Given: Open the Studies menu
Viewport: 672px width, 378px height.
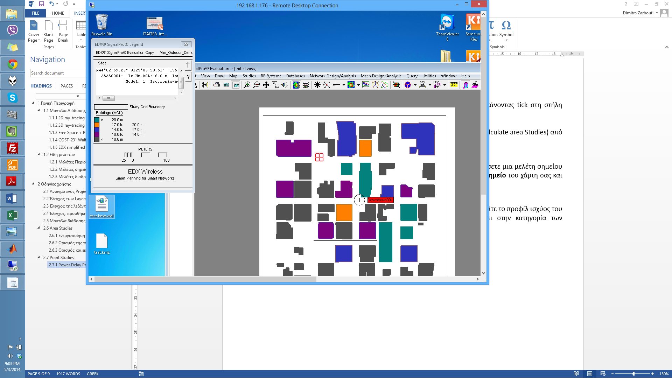Looking at the screenshot, I should tap(249, 76).
